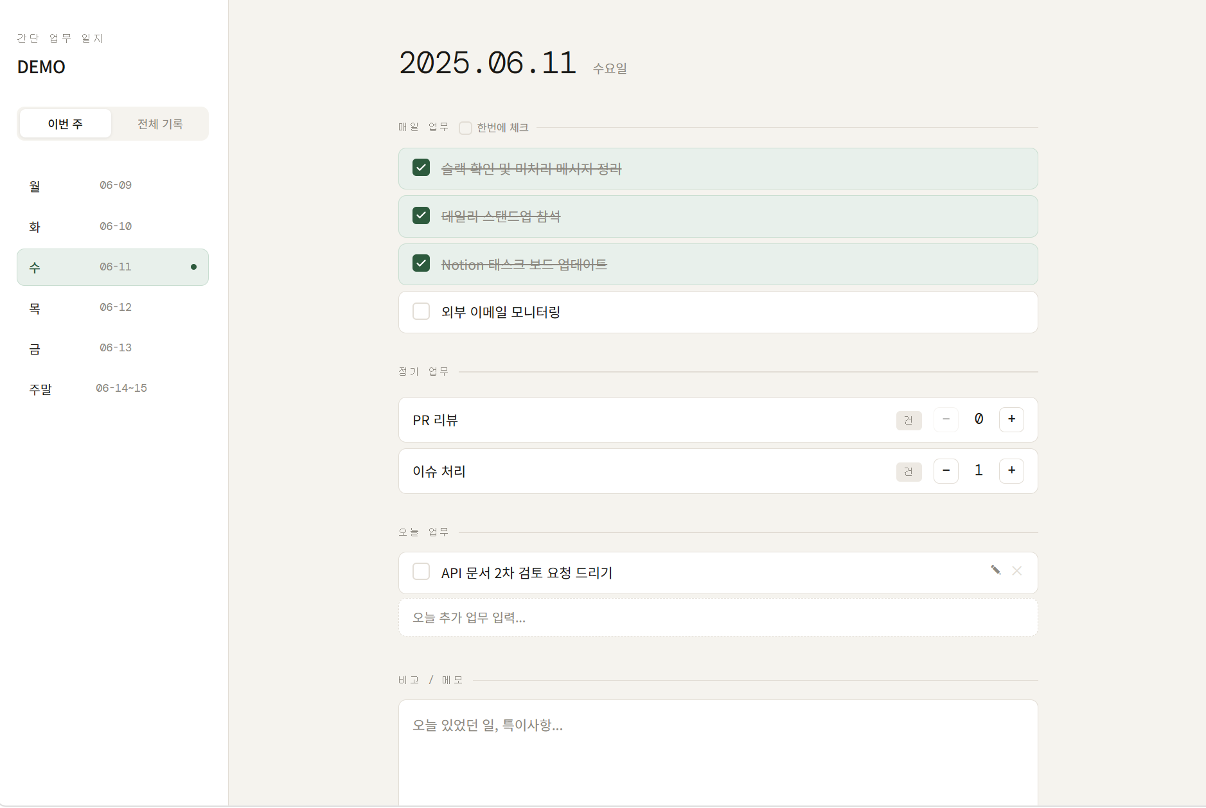Click the 오늘 업무 section heading
The height and width of the screenshot is (808, 1206).
click(423, 532)
